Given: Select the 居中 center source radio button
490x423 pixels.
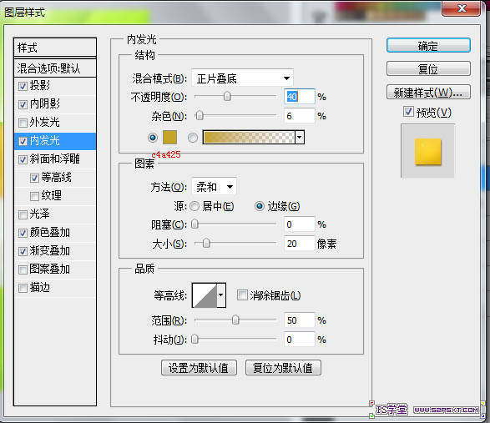Looking at the screenshot, I should point(194,206).
